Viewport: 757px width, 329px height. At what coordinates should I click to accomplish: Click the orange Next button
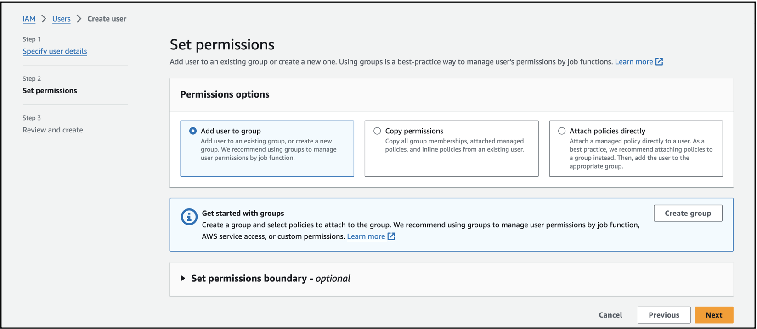click(714, 315)
